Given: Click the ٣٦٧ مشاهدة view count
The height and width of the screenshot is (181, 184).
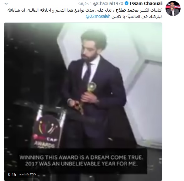Looking at the screenshot, I should pyautogui.click(x=28, y=174).
